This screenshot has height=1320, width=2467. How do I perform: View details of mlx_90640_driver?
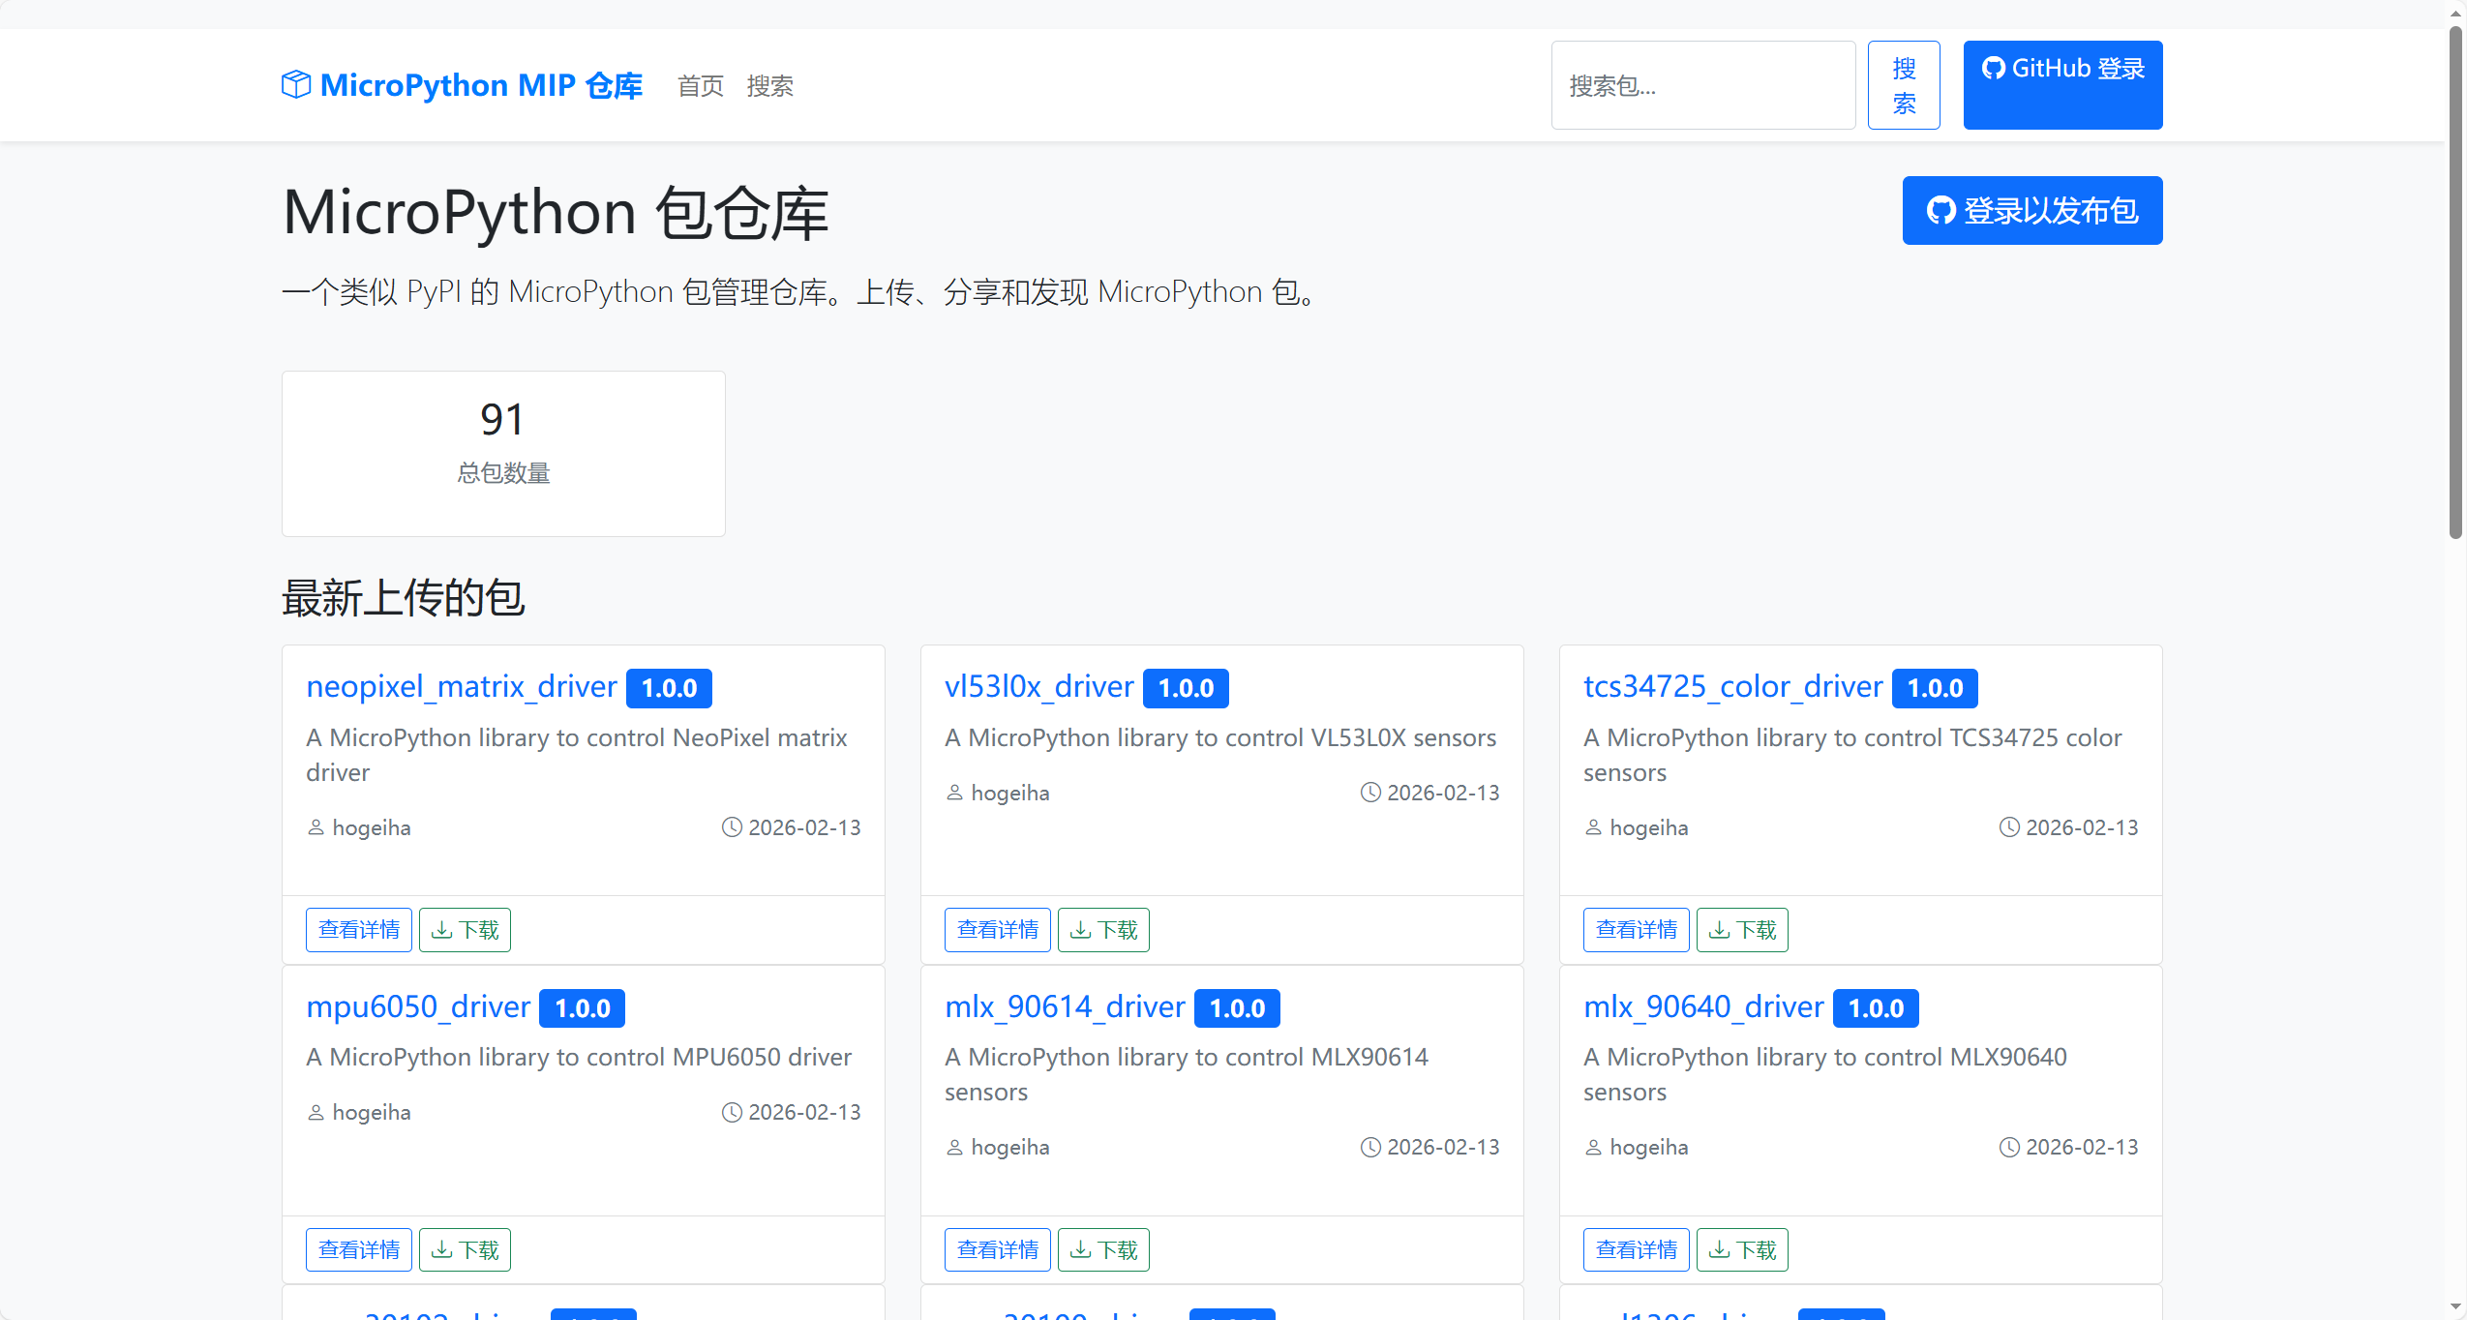[1636, 1248]
